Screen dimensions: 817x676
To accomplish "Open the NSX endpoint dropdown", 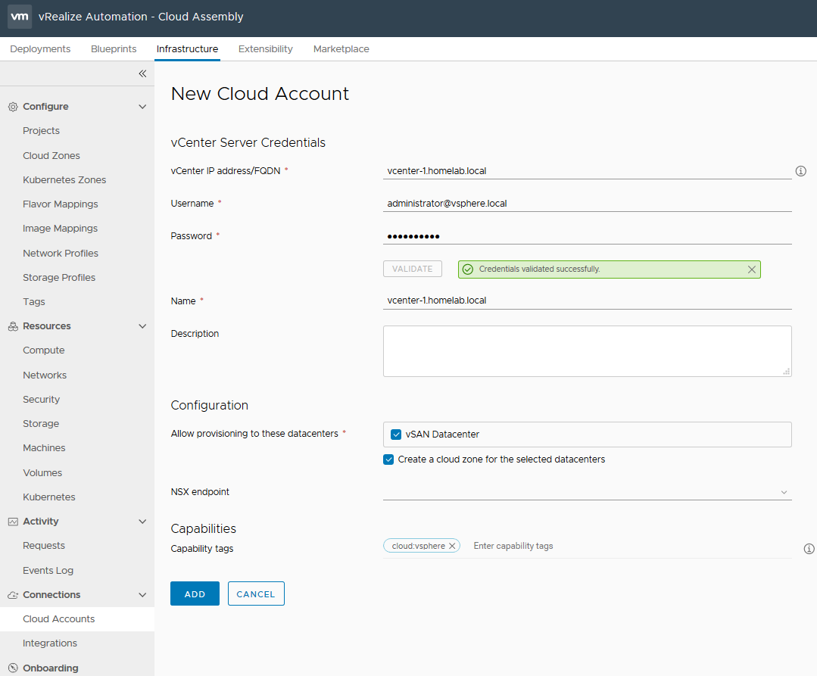I will point(588,492).
